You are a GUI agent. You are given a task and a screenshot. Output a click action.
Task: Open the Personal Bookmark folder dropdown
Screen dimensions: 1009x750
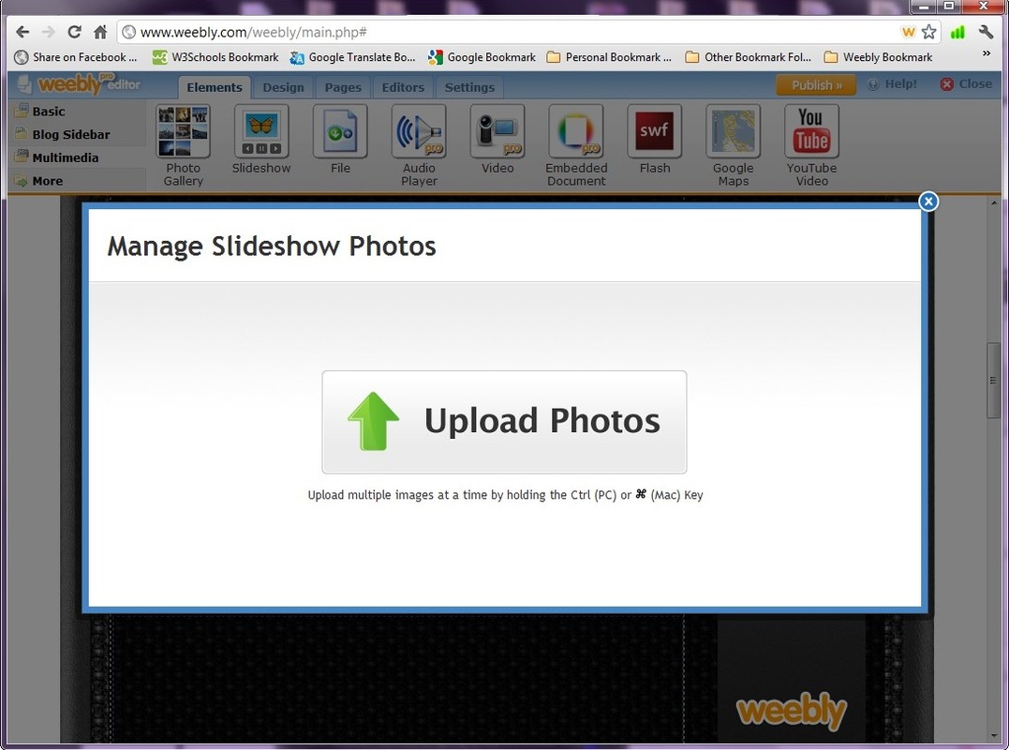609,57
